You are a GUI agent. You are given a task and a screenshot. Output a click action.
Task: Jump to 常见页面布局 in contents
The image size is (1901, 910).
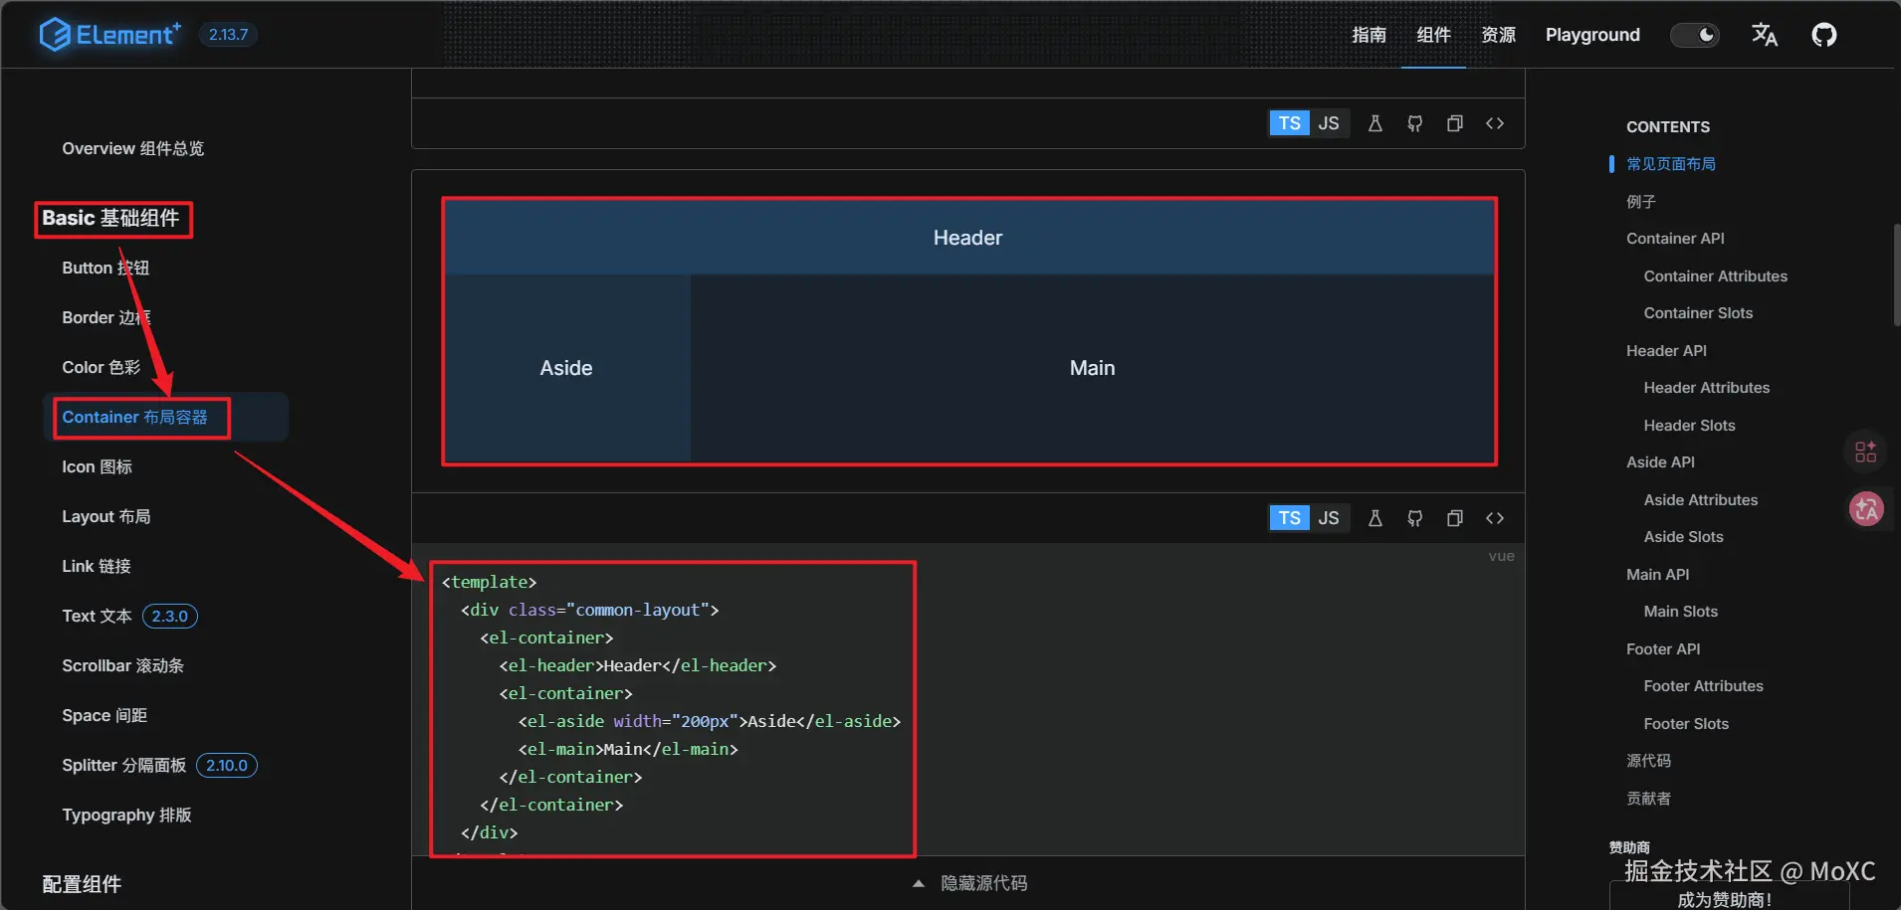coord(1671,164)
